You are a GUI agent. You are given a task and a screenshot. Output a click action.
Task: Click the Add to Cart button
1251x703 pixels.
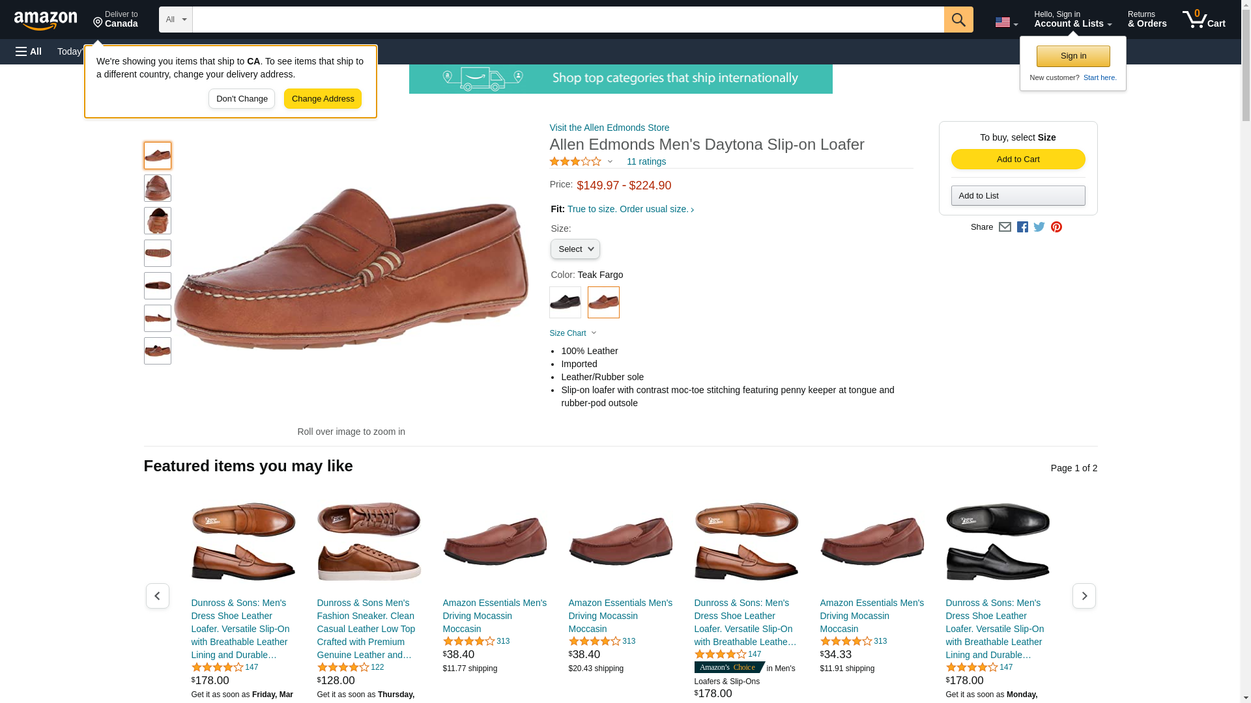click(x=1018, y=159)
